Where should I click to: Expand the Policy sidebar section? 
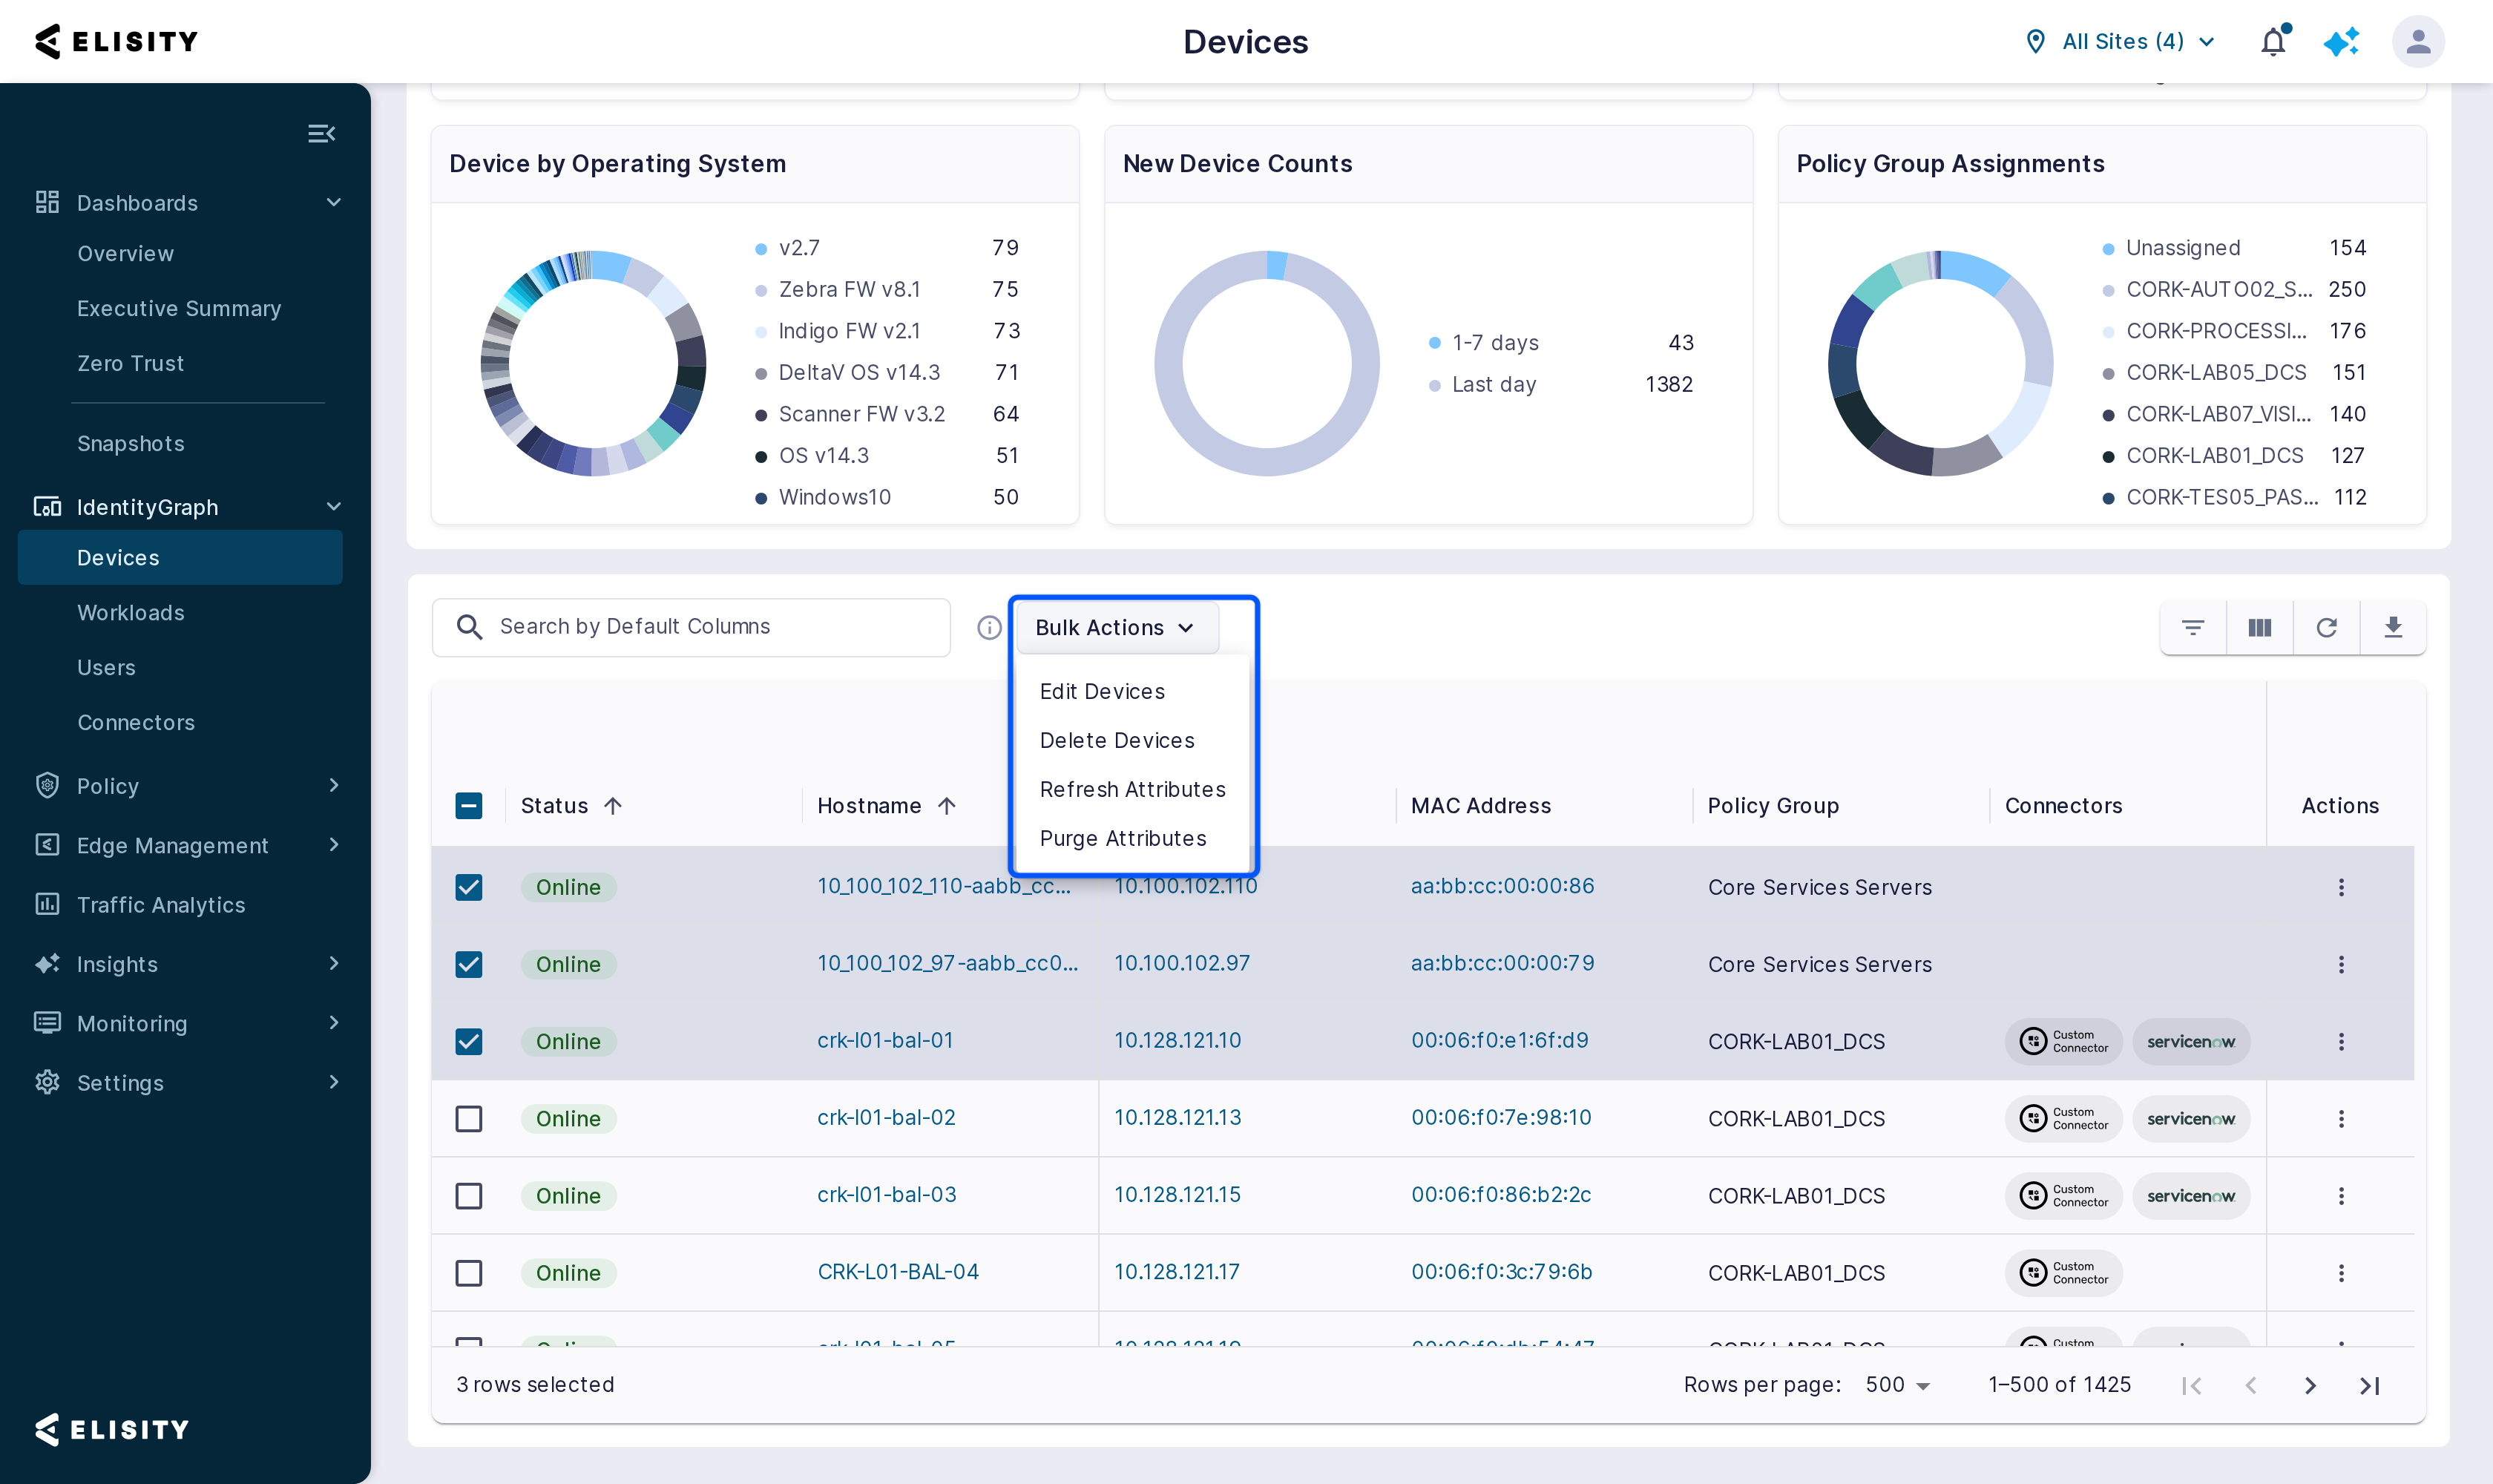coord(185,785)
